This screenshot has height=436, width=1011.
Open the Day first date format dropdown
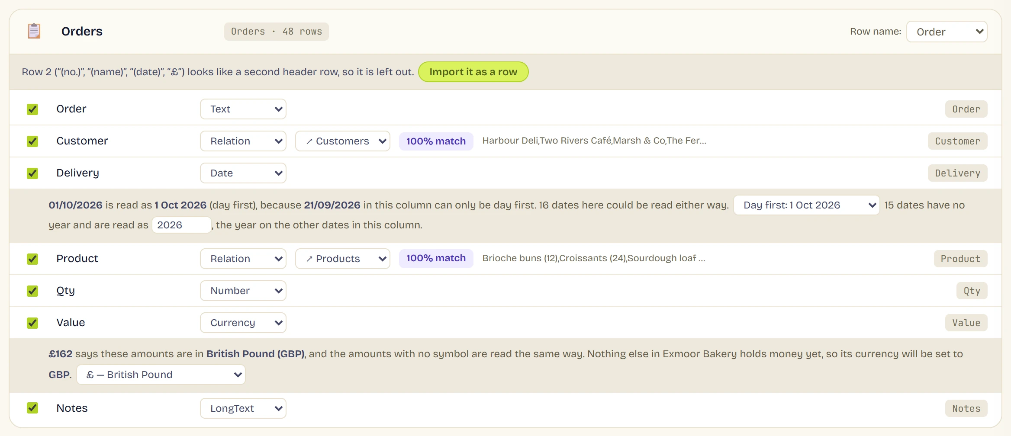click(x=807, y=205)
